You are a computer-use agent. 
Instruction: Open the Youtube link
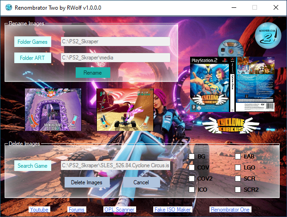(x=39, y=210)
